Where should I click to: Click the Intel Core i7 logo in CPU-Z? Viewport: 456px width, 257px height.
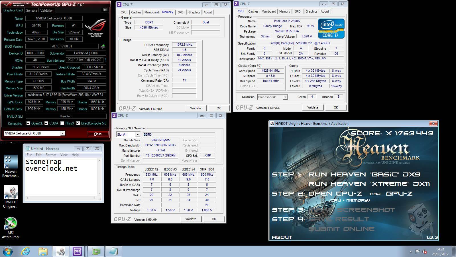(x=331, y=29)
